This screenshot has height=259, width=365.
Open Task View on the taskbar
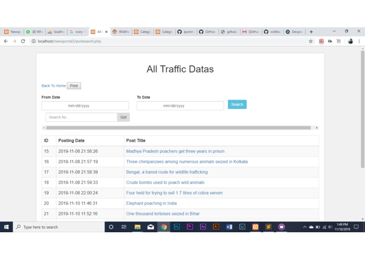[124, 227]
